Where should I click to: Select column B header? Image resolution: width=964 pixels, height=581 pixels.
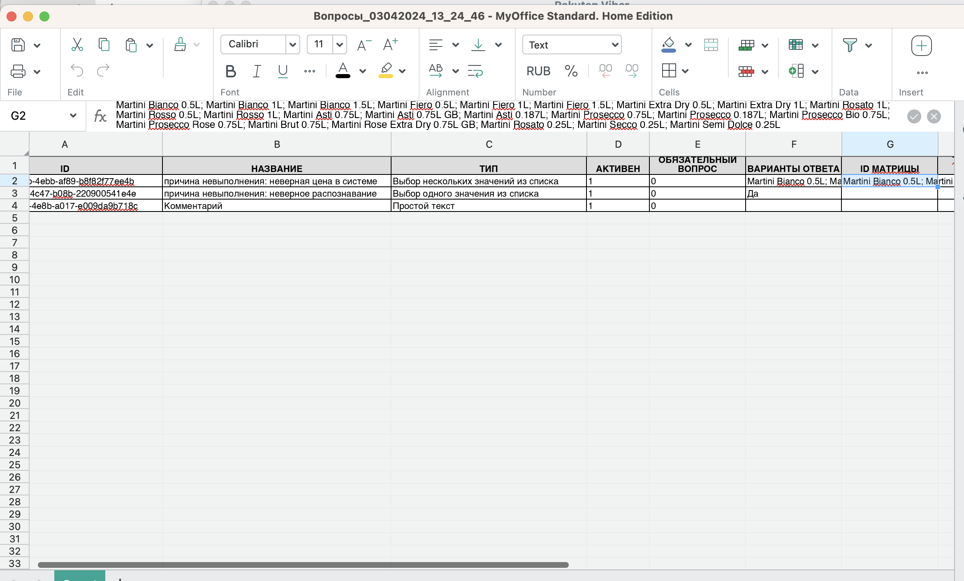tap(277, 144)
